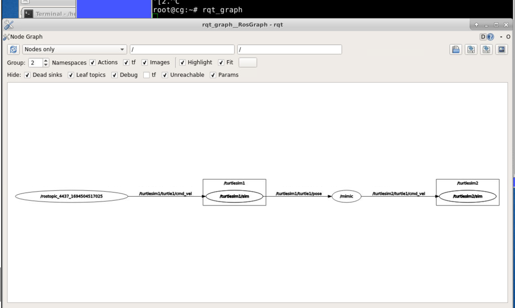This screenshot has height=308, width=515.
Task: Select the /rostopic_4437_1694504517025 node
Action: pos(72,197)
